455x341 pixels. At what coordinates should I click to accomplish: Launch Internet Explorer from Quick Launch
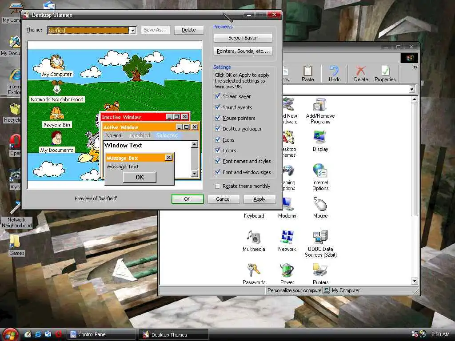(x=38, y=334)
